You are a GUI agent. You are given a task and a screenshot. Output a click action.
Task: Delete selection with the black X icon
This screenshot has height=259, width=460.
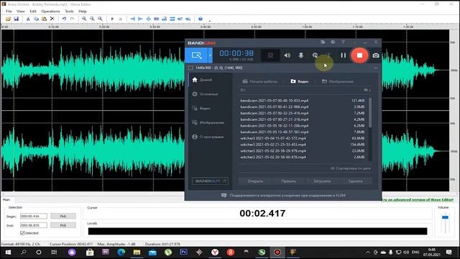coord(52,19)
